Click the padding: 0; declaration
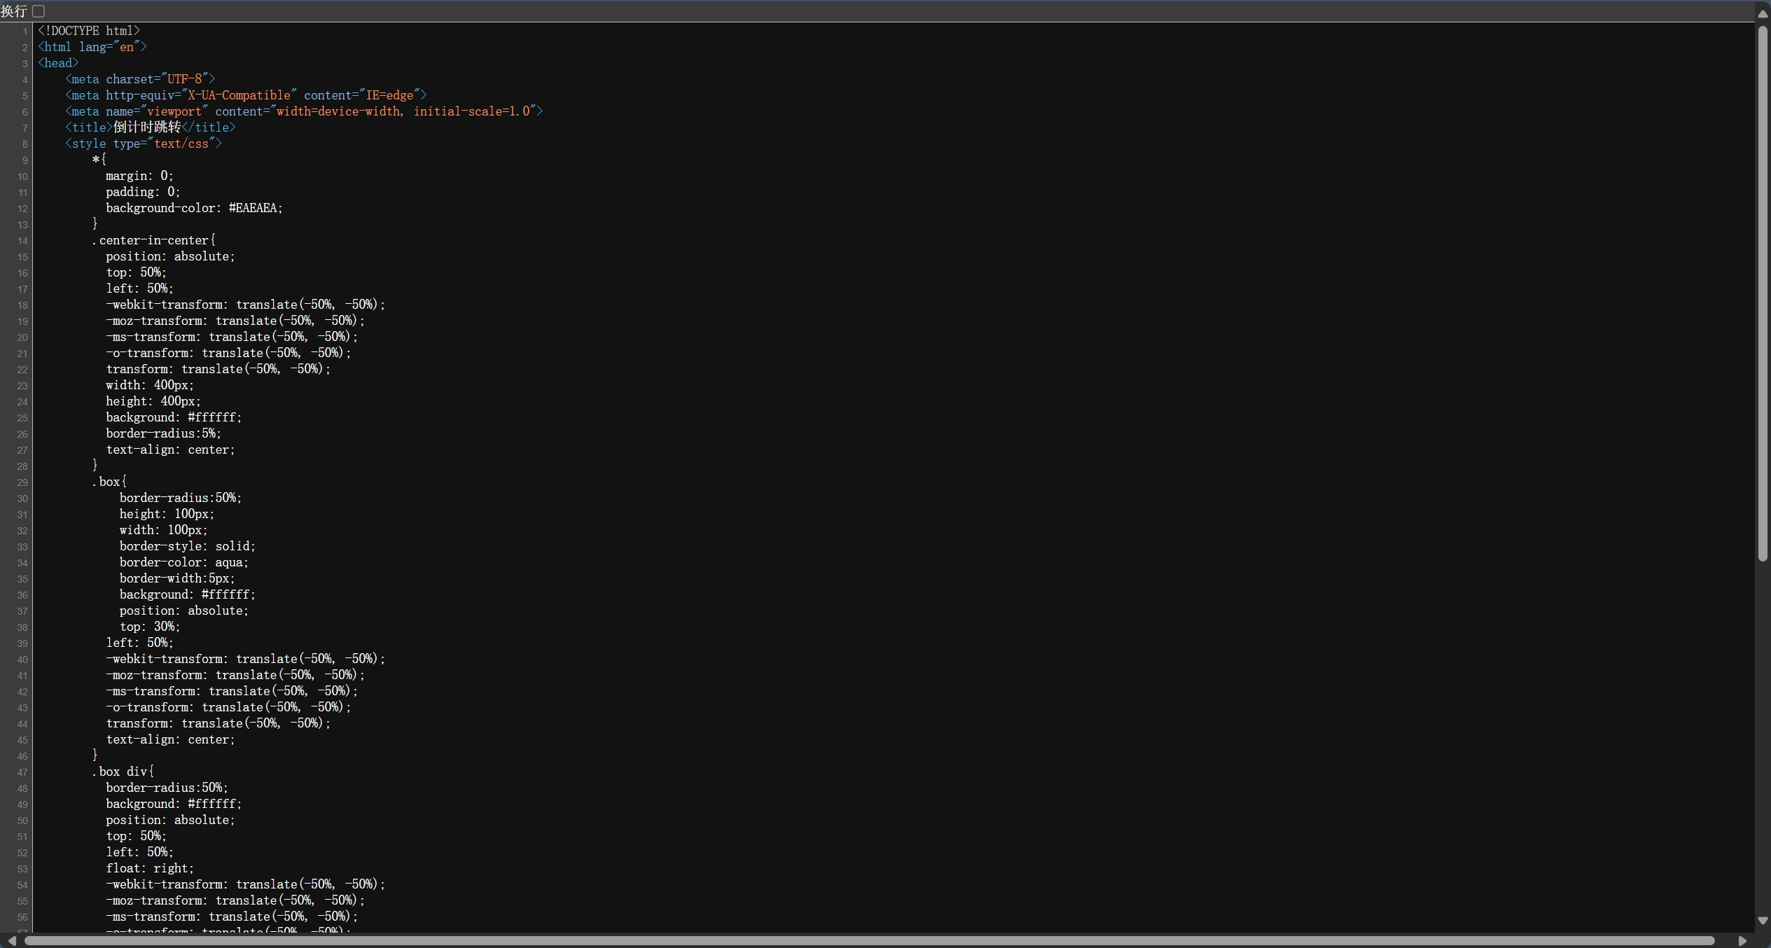This screenshot has width=1771, height=948. (x=143, y=192)
